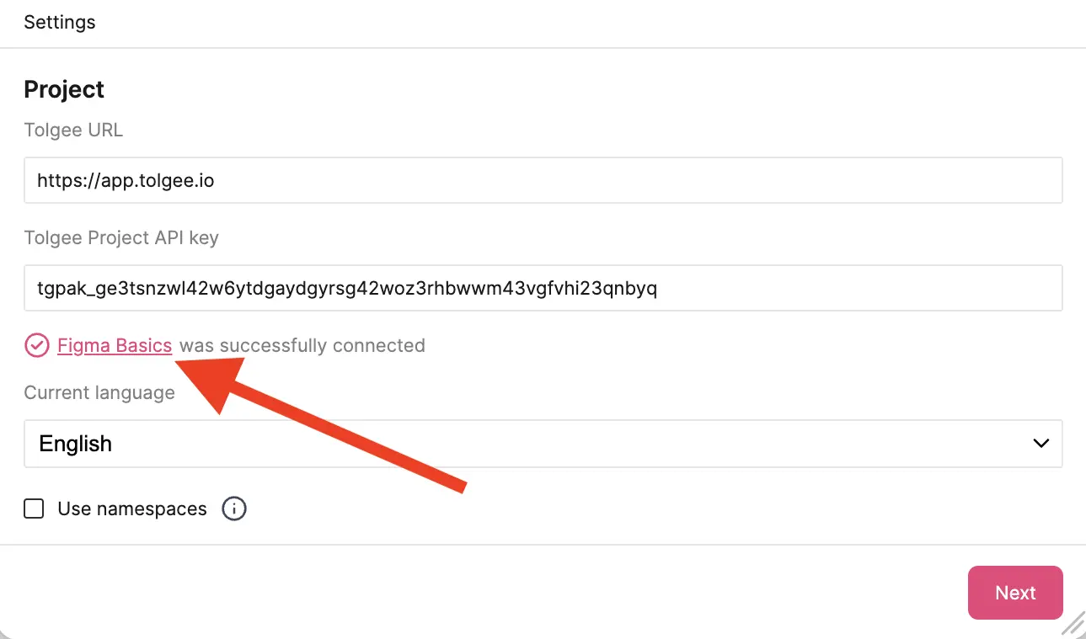The height and width of the screenshot is (639, 1086).
Task: Click the 'was successfully connected' status text
Action: 302,345
